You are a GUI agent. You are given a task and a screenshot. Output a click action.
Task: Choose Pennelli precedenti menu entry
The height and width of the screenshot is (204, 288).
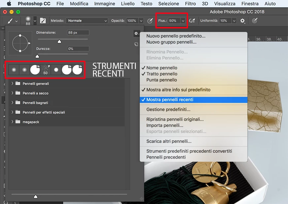(x=194, y=157)
